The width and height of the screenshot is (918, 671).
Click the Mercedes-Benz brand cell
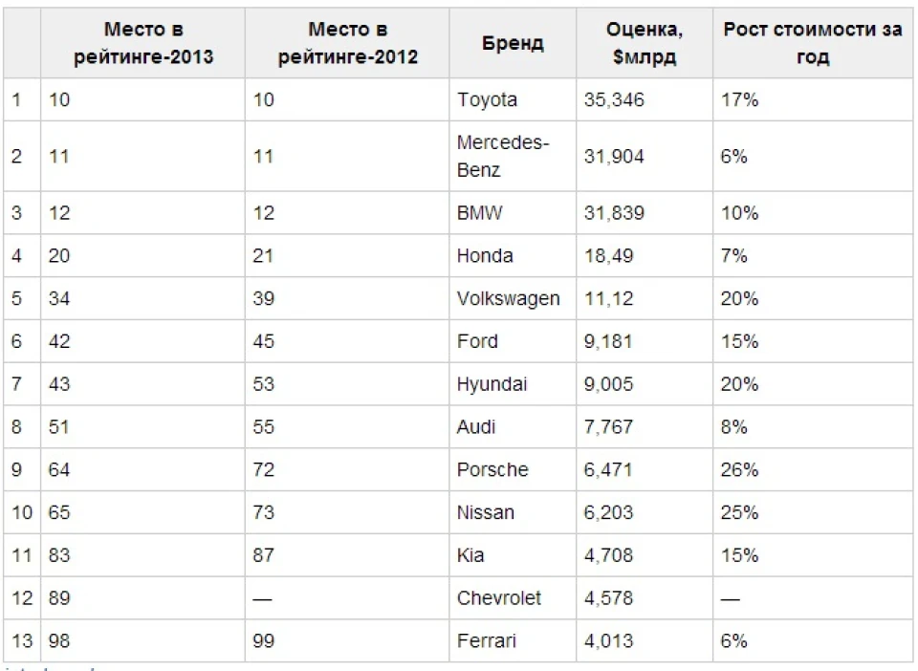click(513, 156)
